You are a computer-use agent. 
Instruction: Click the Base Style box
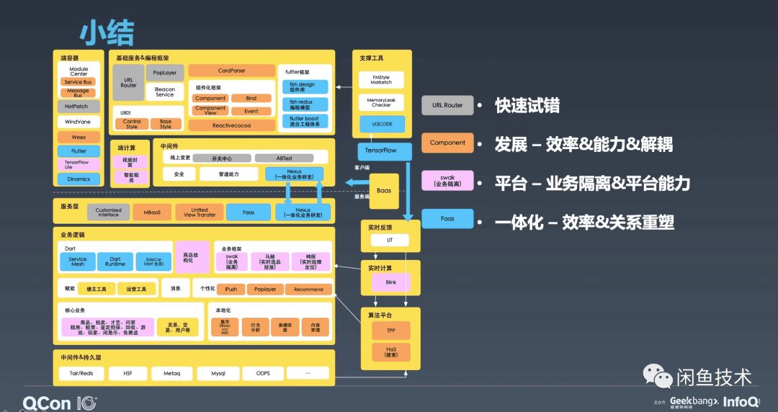(166, 124)
